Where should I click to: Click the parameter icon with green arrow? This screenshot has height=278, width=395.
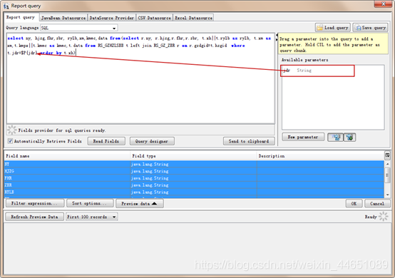(349, 138)
